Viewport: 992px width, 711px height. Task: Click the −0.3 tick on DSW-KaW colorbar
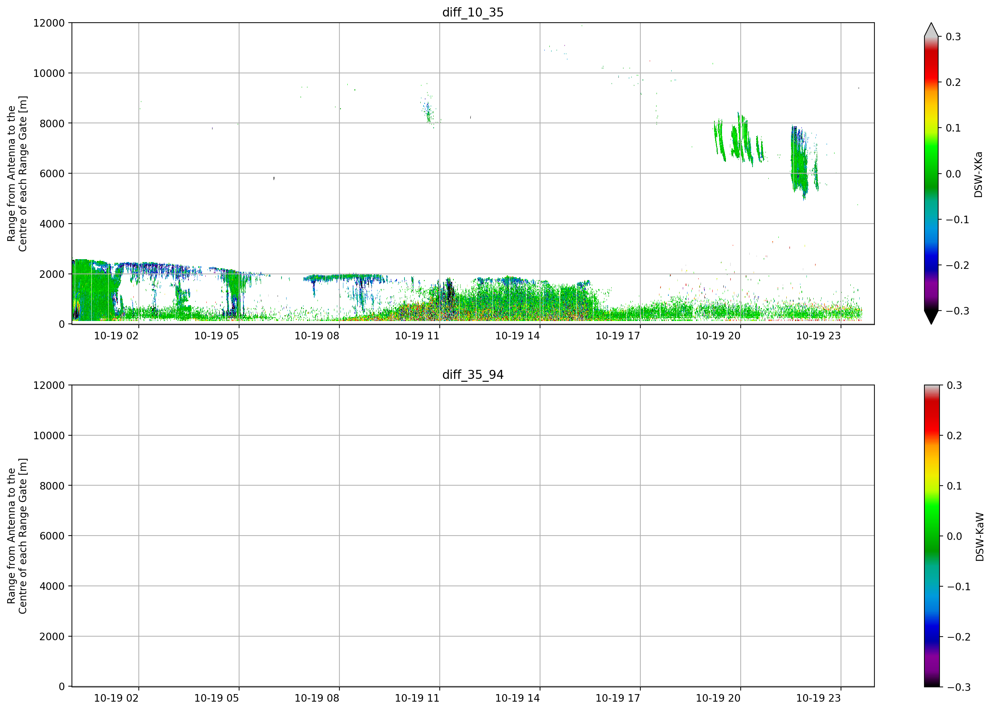point(959,687)
